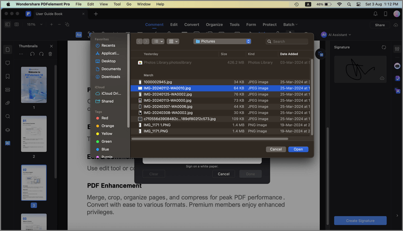Image resolution: width=403 pixels, height=231 pixels.
Task: Open the Bookmarks panel icon in left sidebar
Action: pos(8,76)
